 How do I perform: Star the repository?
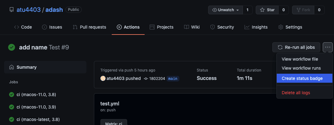(x=267, y=10)
